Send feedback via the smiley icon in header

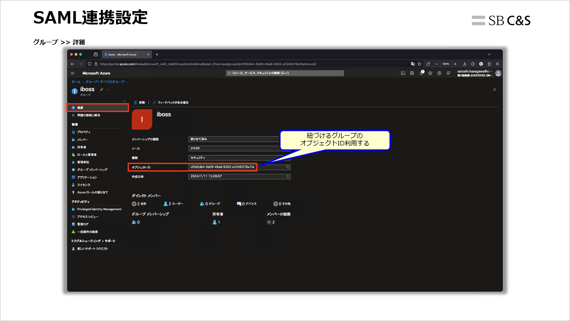(448, 73)
